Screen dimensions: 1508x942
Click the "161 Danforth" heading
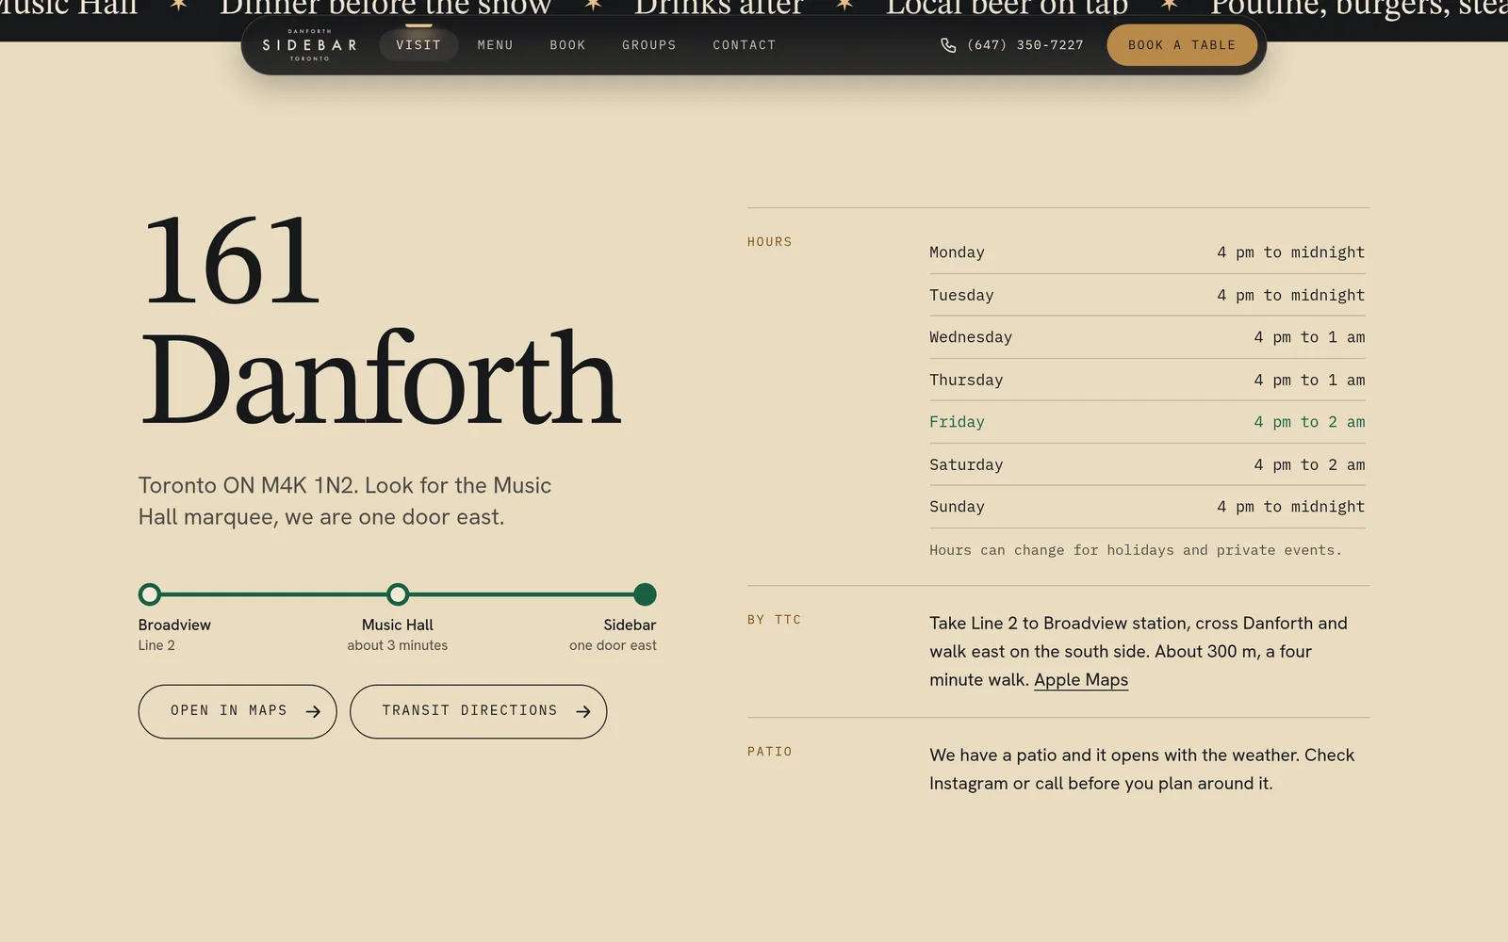pos(380,320)
